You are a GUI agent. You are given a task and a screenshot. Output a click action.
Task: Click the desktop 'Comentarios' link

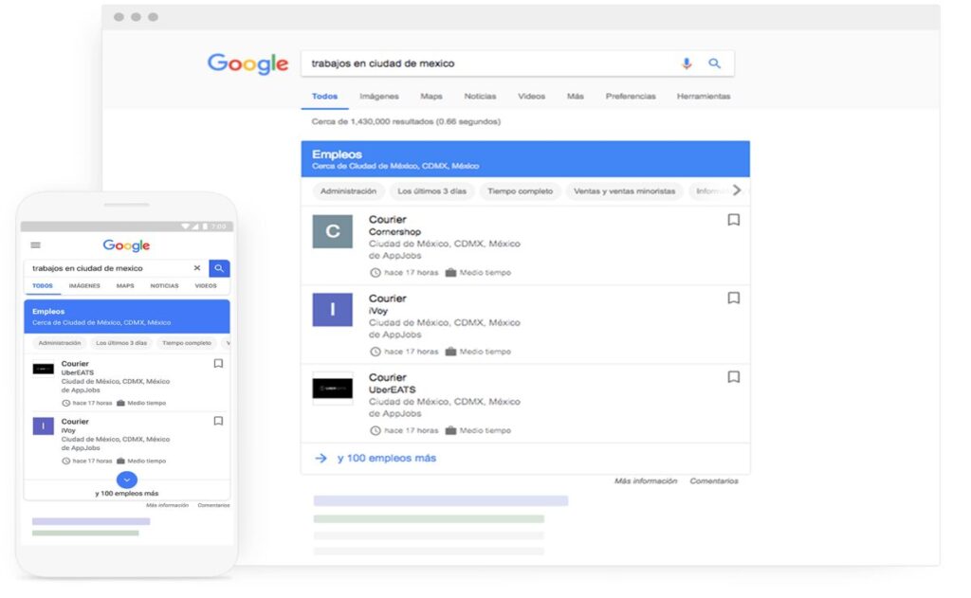point(714,481)
